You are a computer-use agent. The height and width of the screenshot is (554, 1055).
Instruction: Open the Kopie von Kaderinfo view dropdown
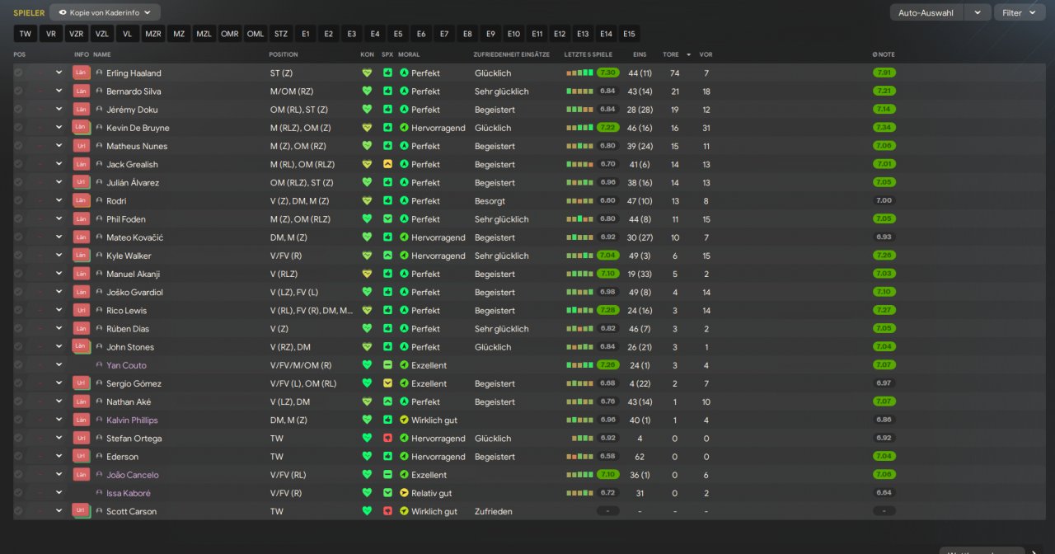pos(105,12)
